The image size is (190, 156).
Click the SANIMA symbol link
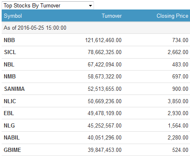pos(14,89)
